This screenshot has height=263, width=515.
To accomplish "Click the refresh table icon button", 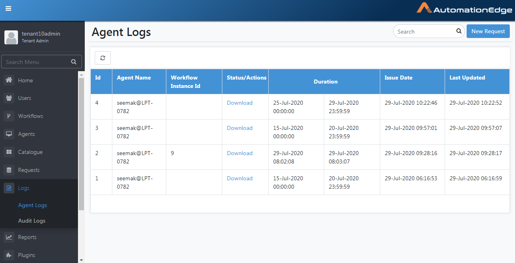I will coord(103,58).
